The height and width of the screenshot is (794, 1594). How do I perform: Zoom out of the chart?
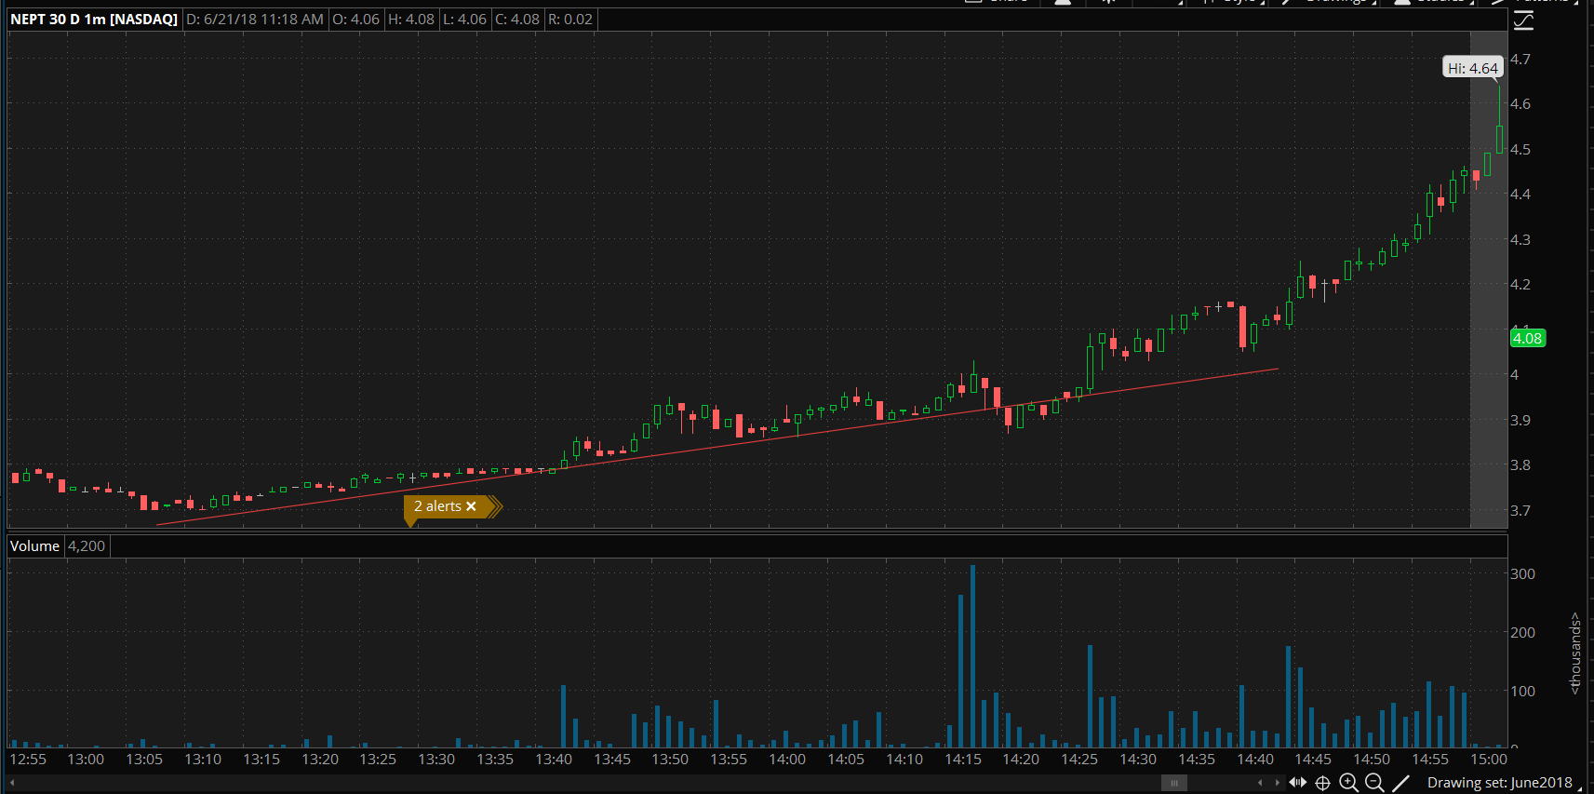(1374, 783)
